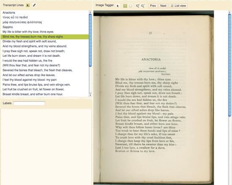Select line 'I would the sea had hidden us'
The image size is (232, 185).
pos(45,61)
